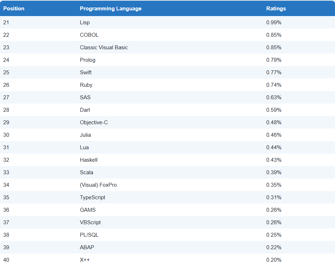Select the Ruby language cell
Image resolution: width=335 pixels, height=266 pixels.
click(x=86, y=85)
